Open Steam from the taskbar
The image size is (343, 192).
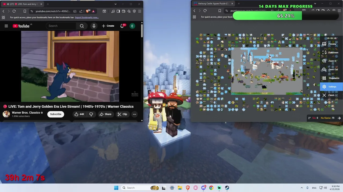(227, 188)
